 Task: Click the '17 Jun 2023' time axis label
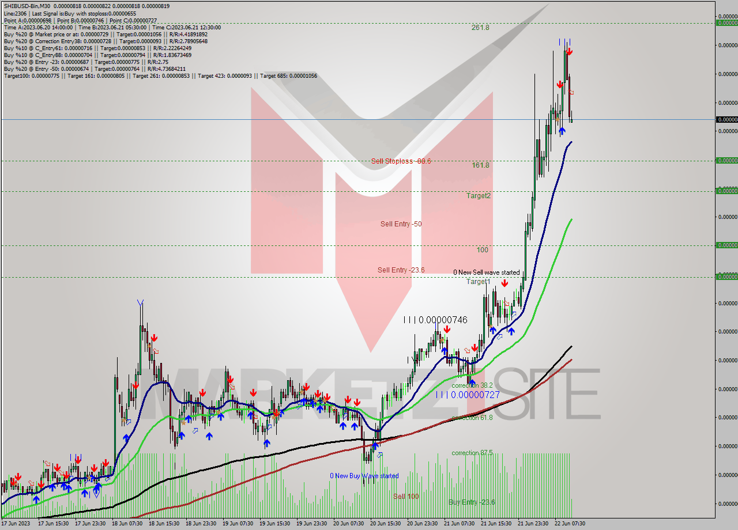pyautogui.click(x=15, y=524)
